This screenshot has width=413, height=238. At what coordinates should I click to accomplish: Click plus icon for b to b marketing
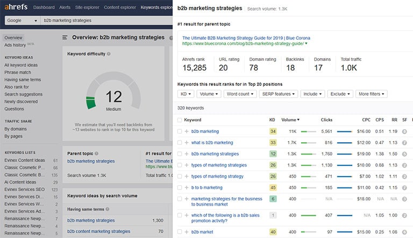[187, 187]
